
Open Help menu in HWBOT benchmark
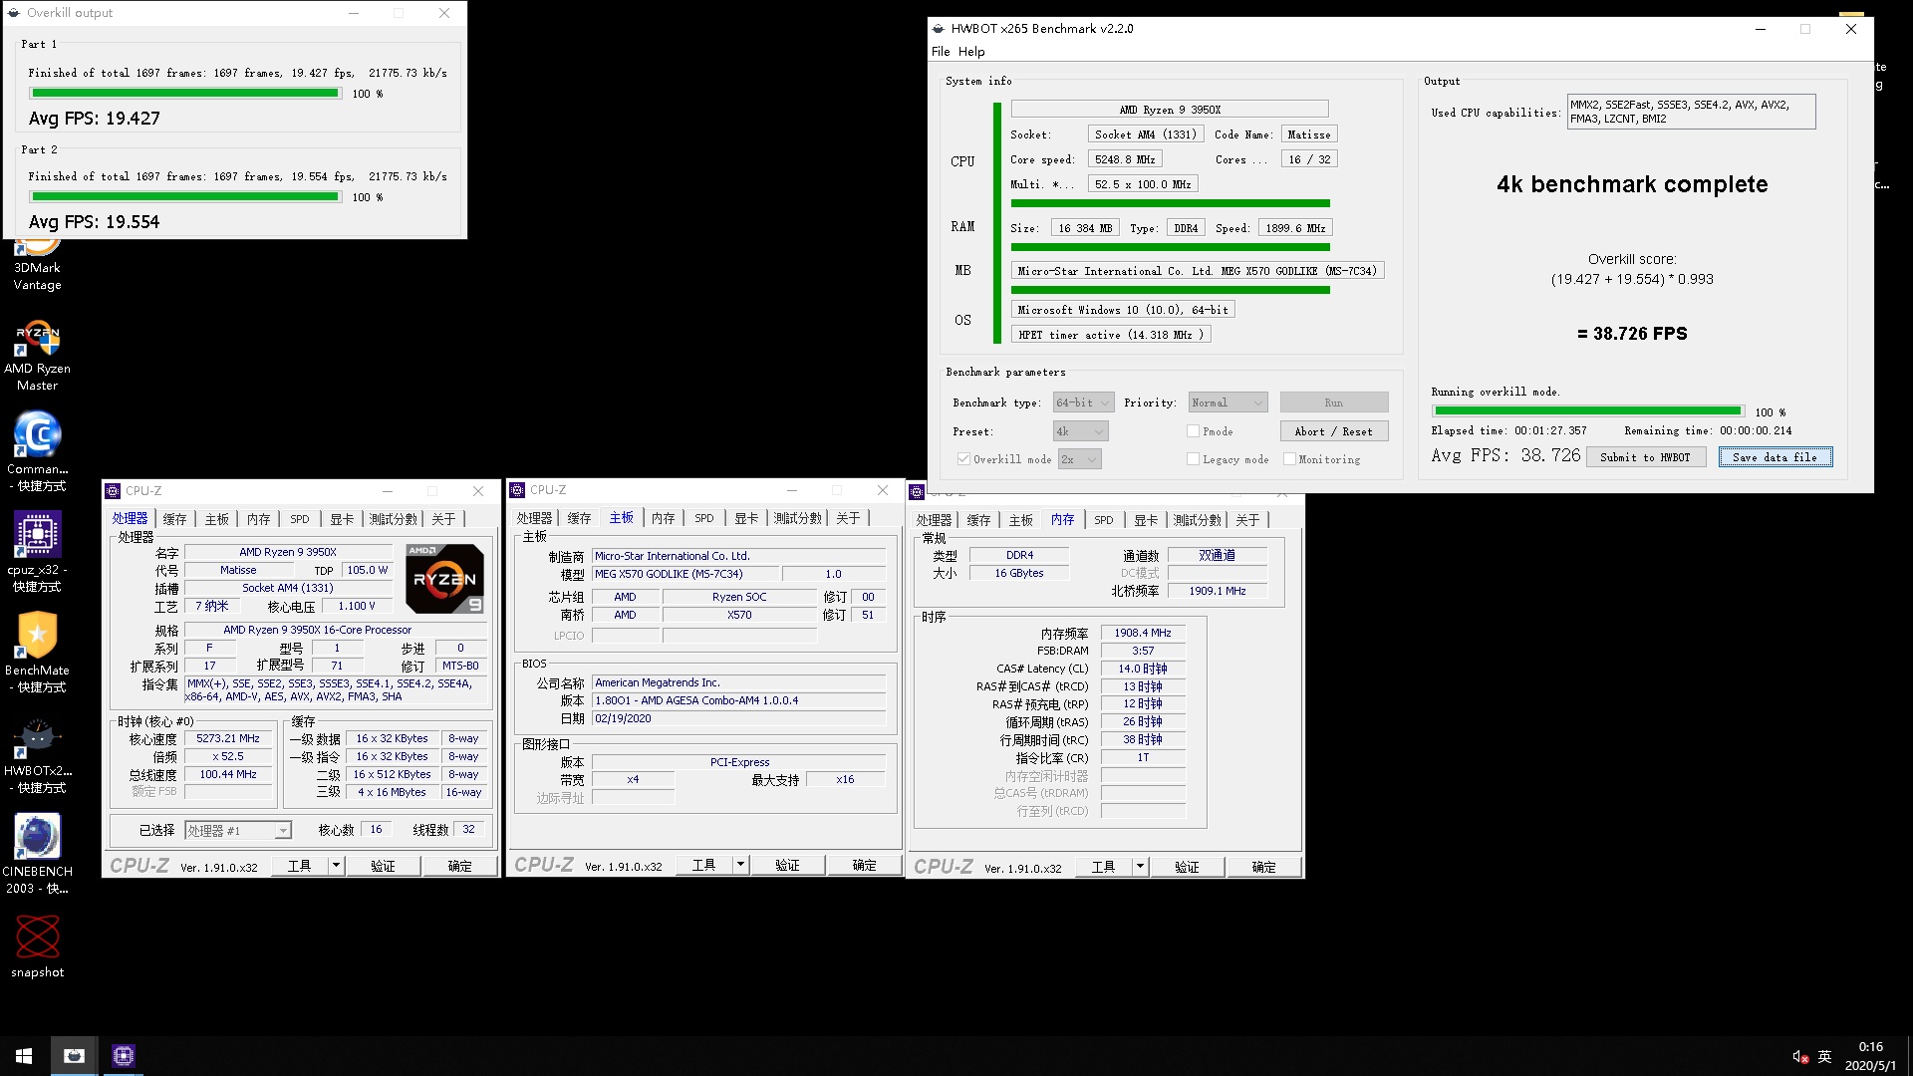(x=971, y=52)
